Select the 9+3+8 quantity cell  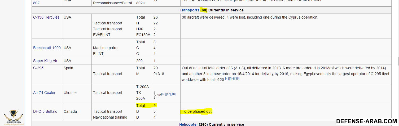pos(159,74)
